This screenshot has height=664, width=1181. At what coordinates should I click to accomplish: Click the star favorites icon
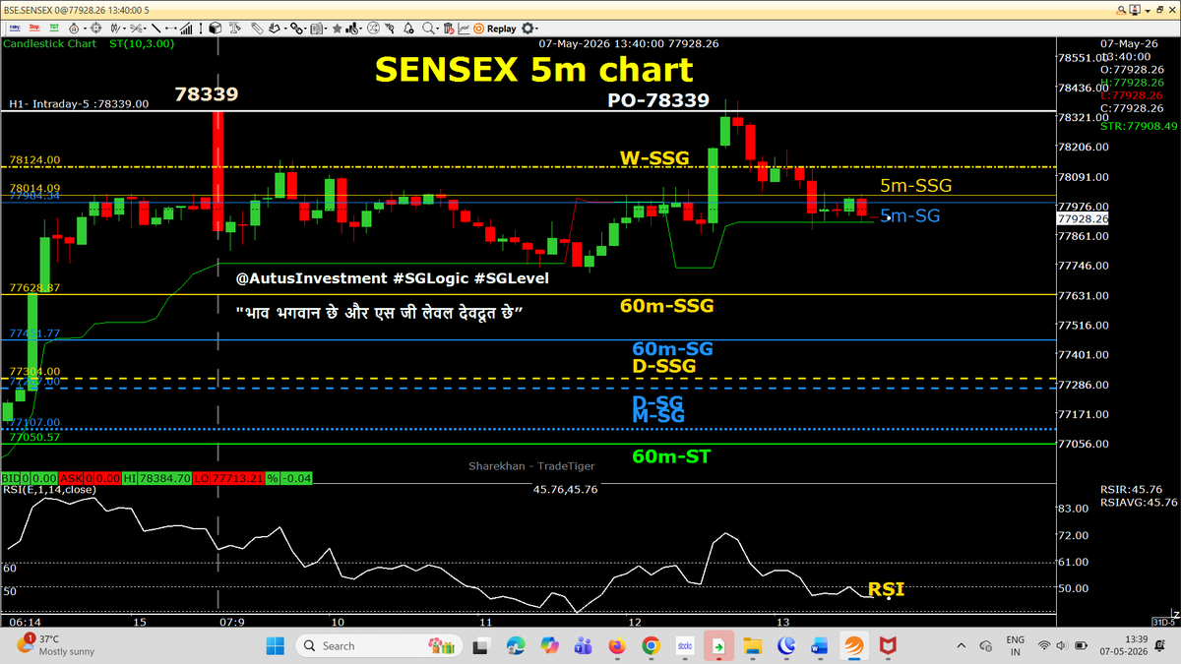(337, 29)
